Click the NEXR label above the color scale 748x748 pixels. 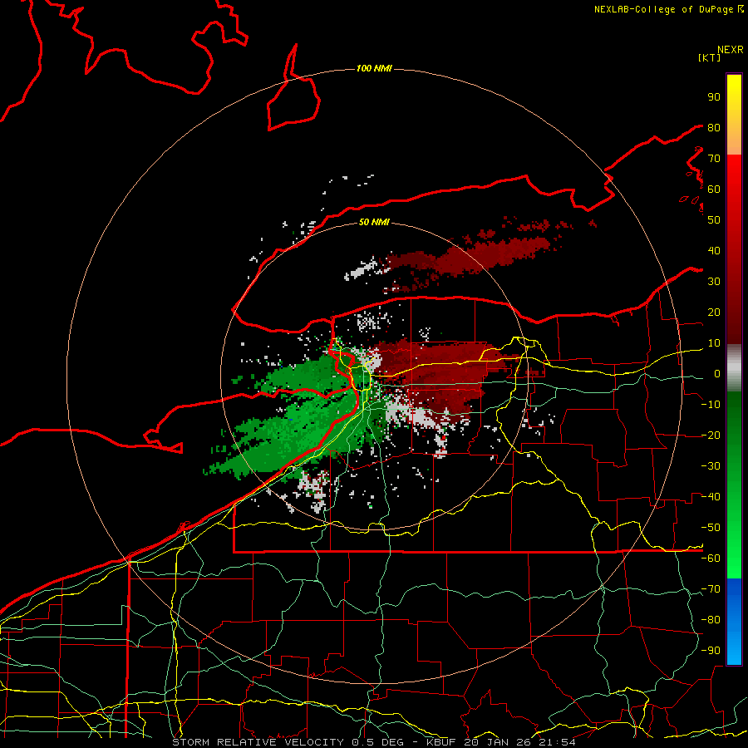coord(730,50)
